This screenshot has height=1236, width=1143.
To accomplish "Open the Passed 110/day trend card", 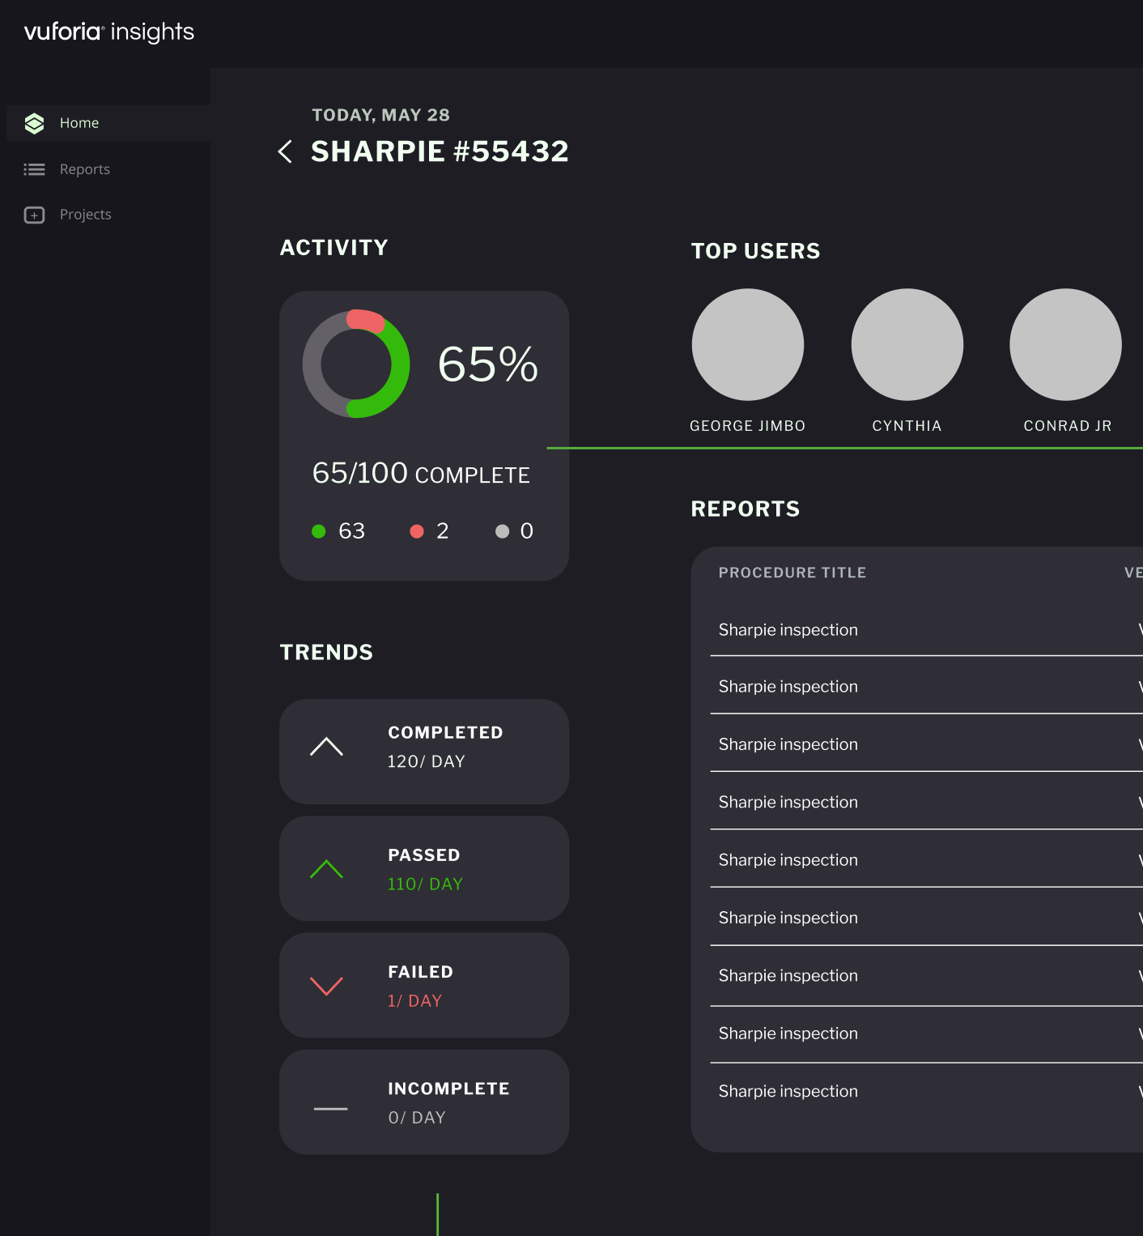I will (424, 868).
